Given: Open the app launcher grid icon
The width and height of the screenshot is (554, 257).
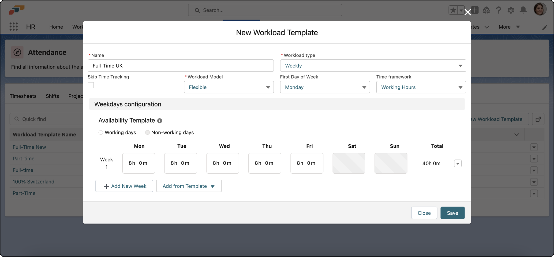Looking at the screenshot, I should [14, 27].
